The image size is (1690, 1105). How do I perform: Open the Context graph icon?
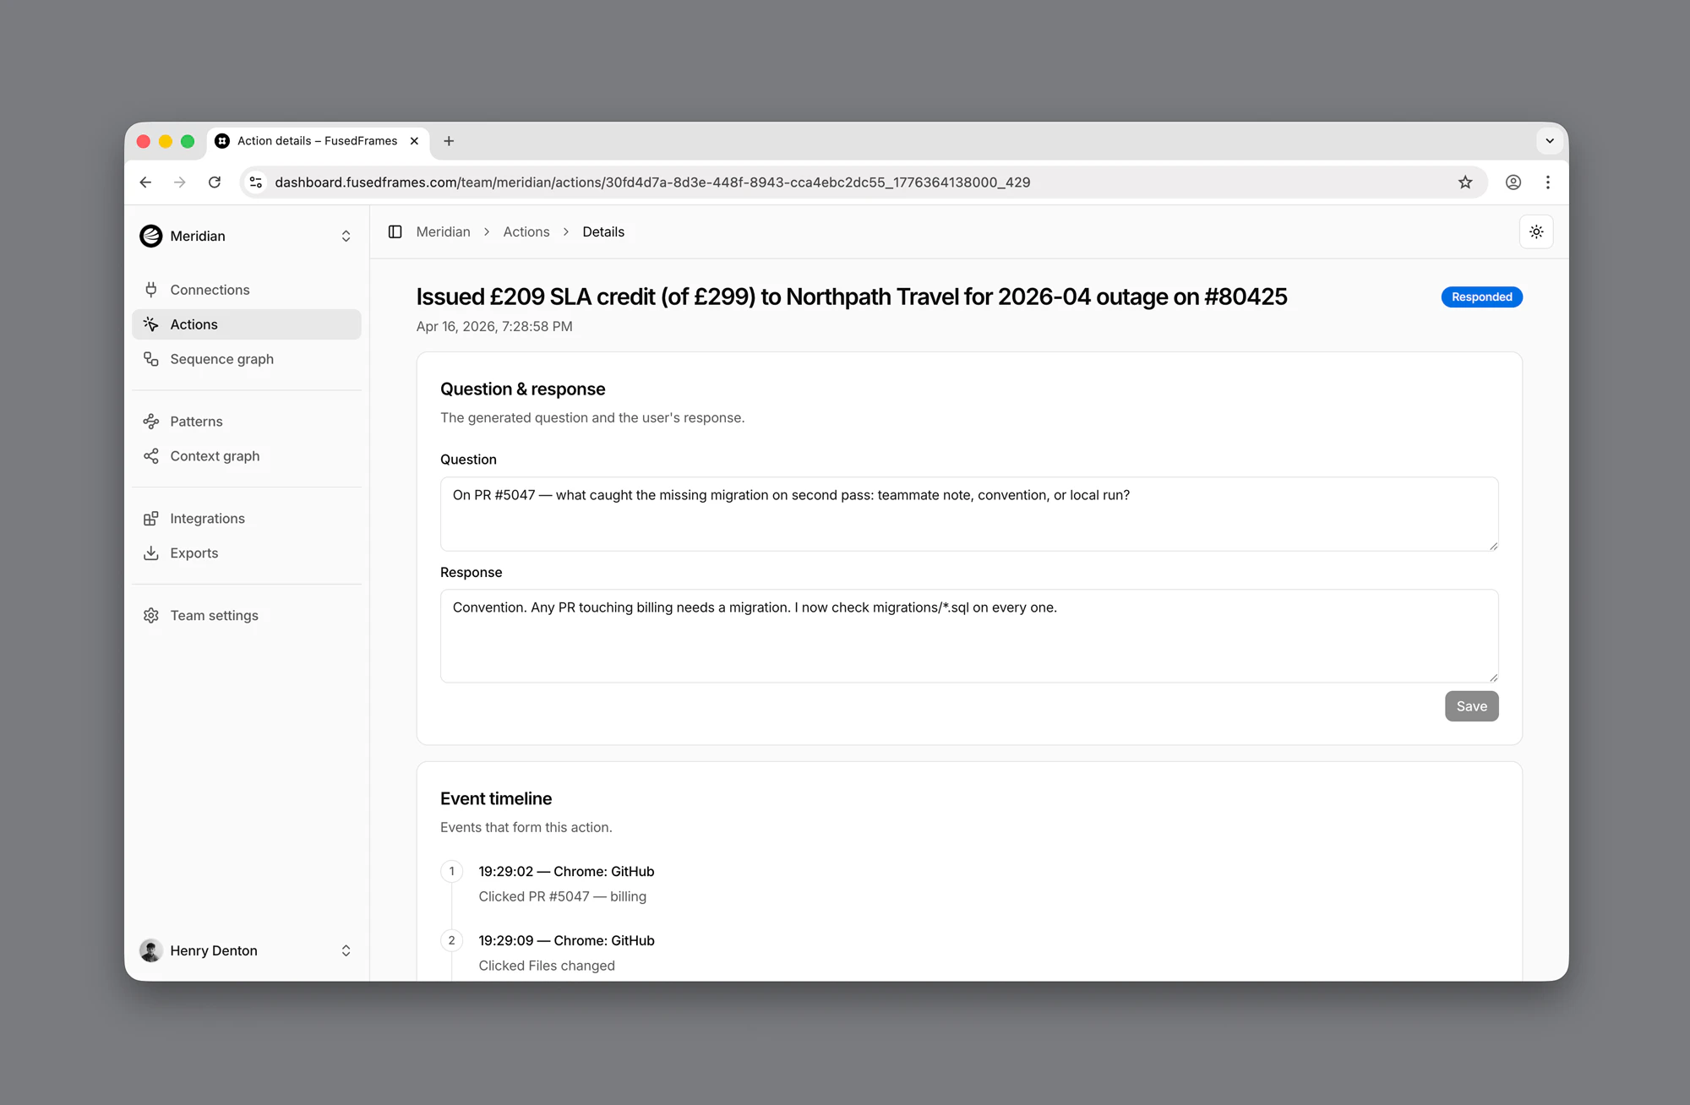pyautogui.click(x=151, y=456)
